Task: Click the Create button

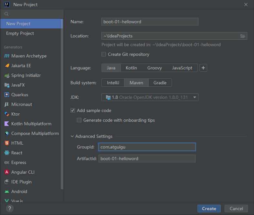Action: coord(209,209)
